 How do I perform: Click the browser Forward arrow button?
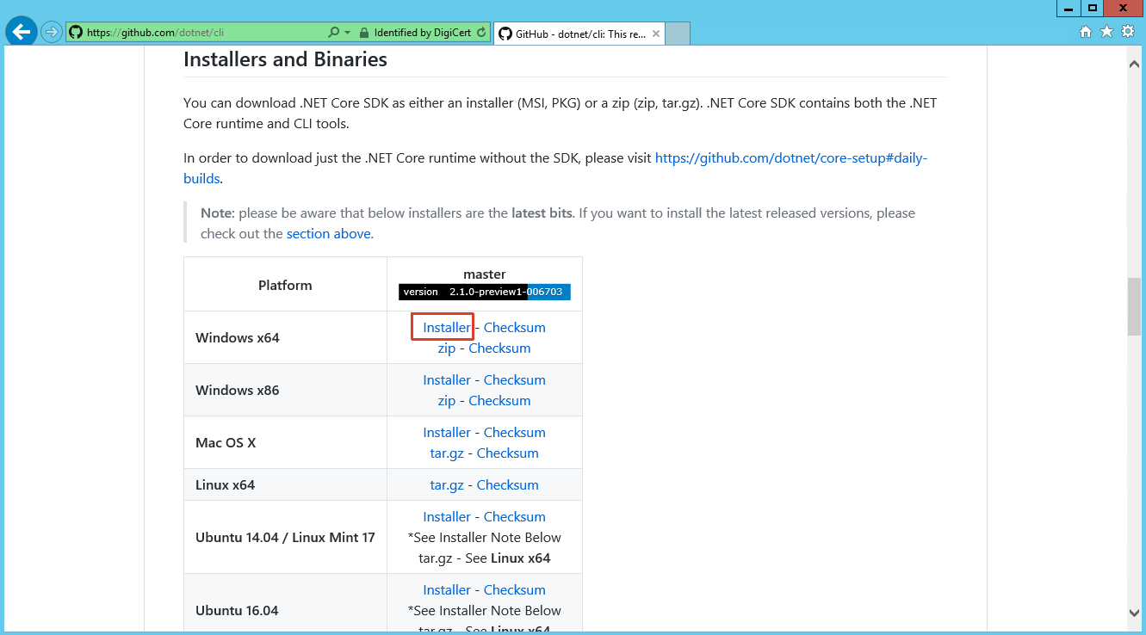(52, 33)
